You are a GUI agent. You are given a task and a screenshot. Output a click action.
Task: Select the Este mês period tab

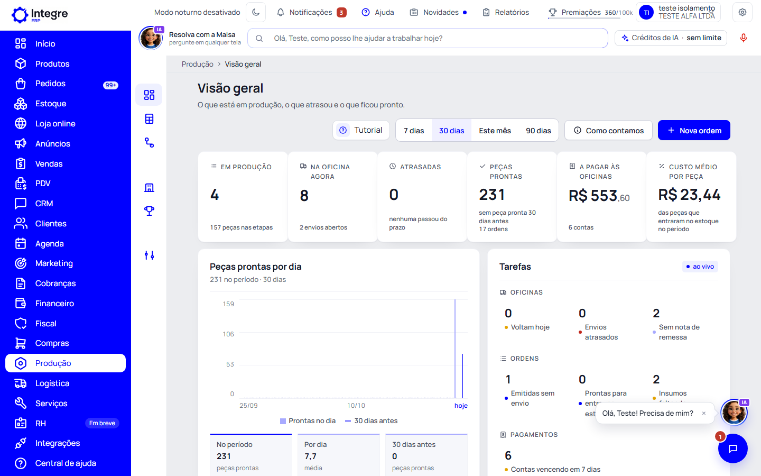tap(495, 131)
